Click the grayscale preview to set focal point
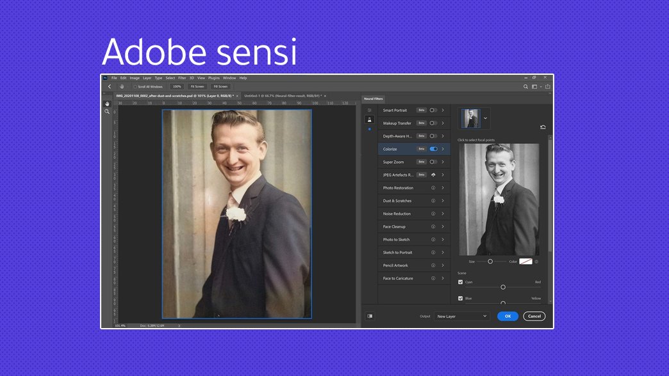This screenshot has height=376, width=669. pos(499,200)
